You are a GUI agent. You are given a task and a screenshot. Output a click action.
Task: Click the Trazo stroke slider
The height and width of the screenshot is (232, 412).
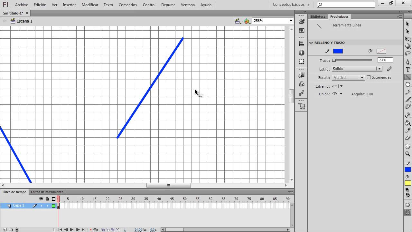click(x=352, y=60)
